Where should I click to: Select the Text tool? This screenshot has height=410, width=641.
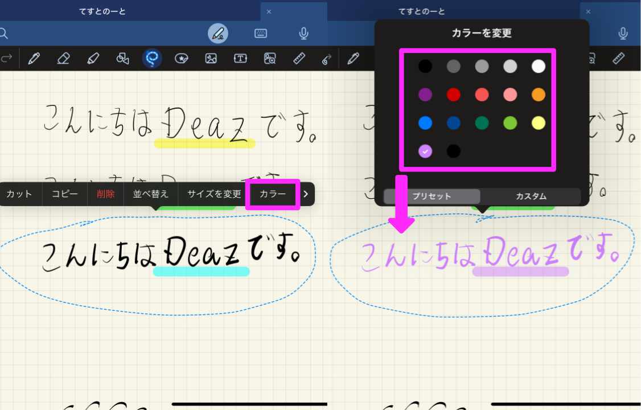pos(240,58)
